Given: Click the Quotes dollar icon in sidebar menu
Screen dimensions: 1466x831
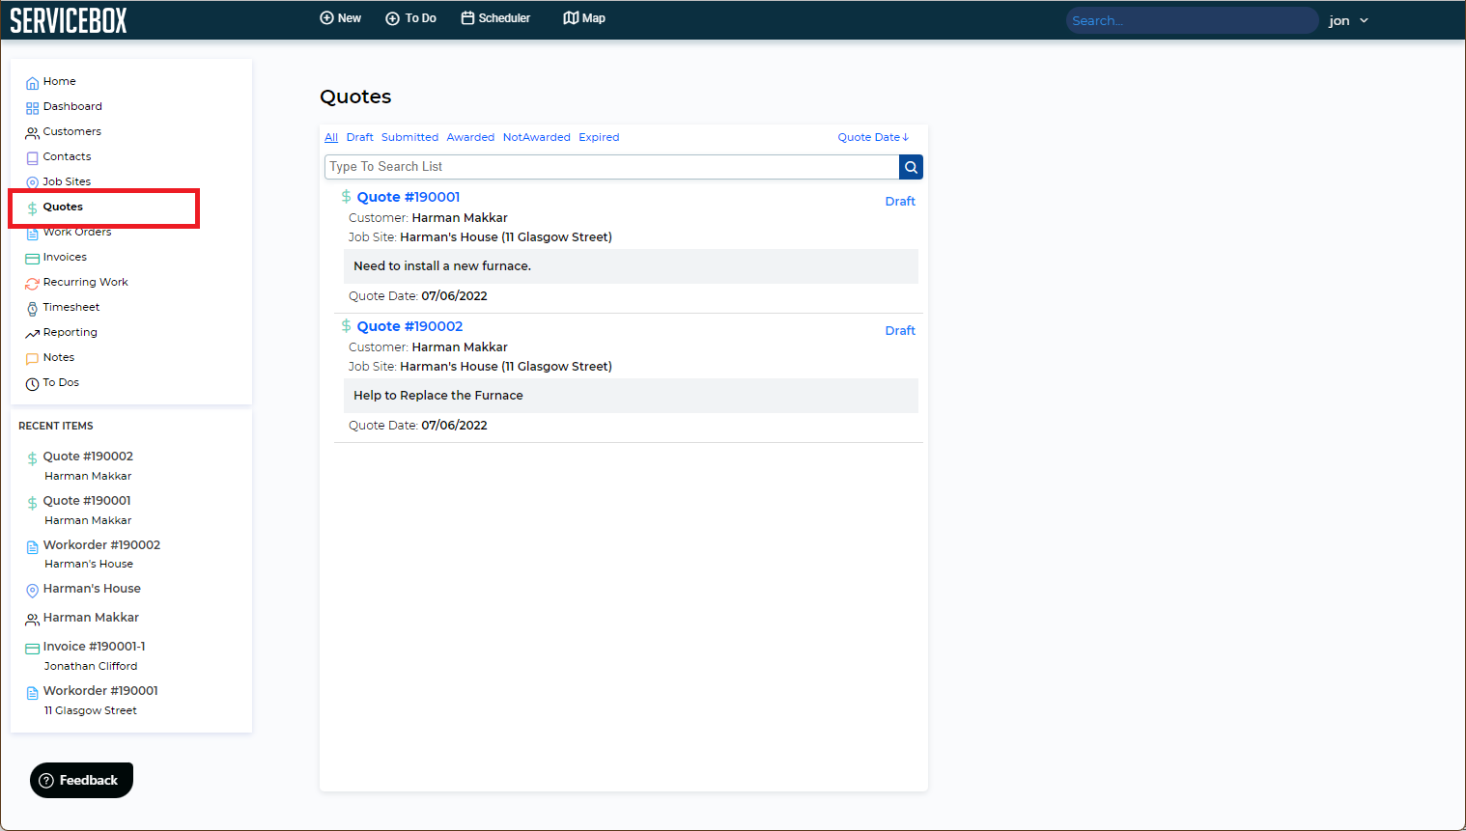Looking at the screenshot, I should (32, 208).
